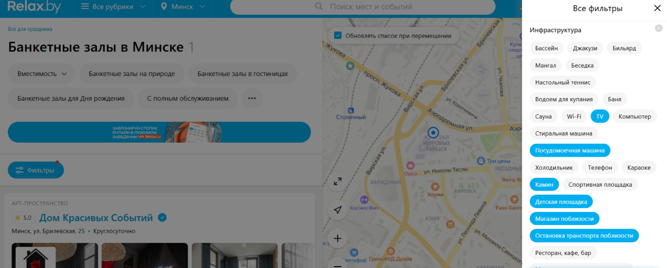Enable the Телефон filter chip

pyautogui.click(x=600, y=167)
